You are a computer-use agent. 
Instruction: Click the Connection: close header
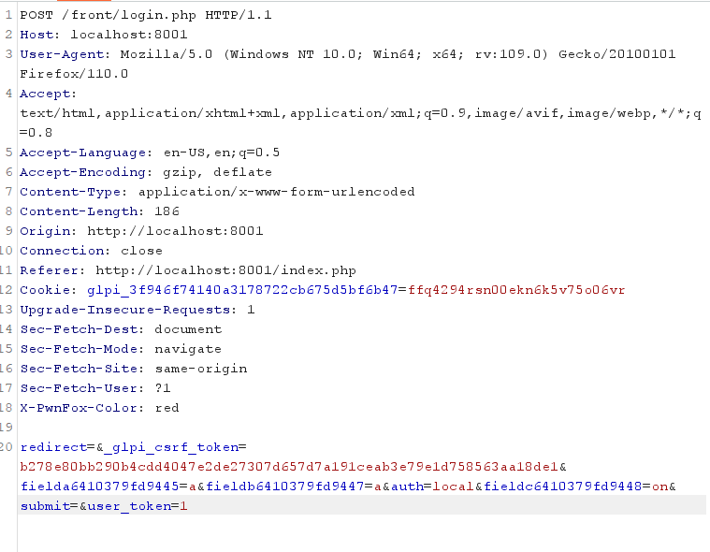click(91, 251)
